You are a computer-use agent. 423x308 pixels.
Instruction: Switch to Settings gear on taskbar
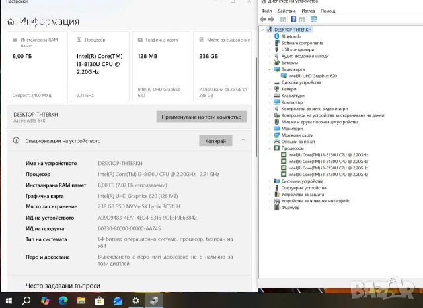tap(135, 301)
